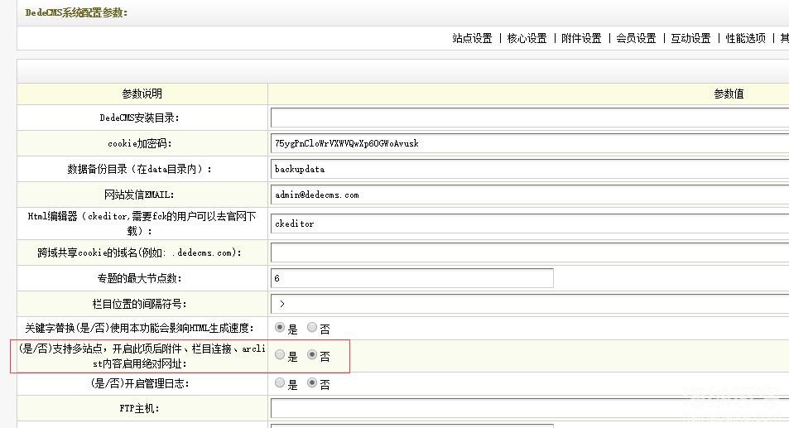
Task: Click the label cookie加密码:
Action: point(139,143)
